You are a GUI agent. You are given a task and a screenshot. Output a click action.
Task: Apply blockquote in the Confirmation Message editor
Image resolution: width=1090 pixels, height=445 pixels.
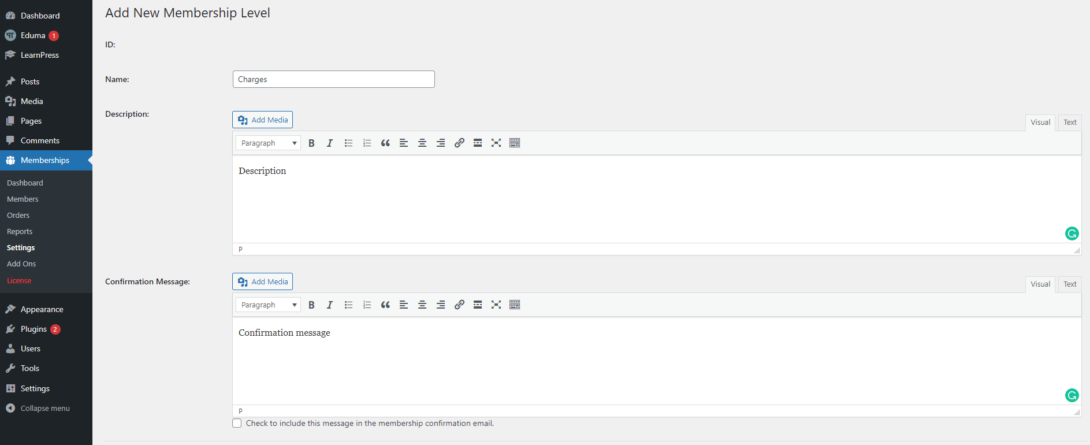coord(385,305)
